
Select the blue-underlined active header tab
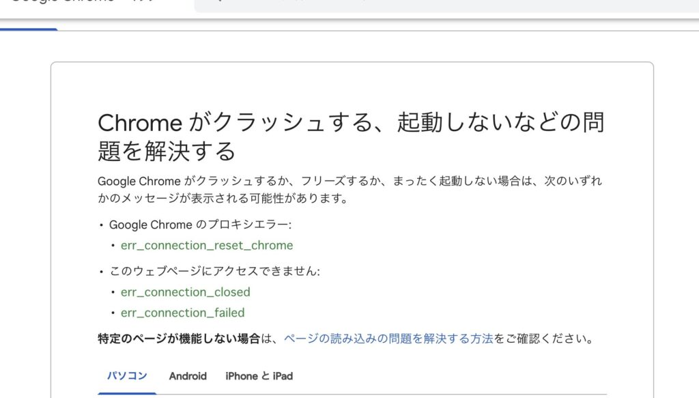point(29,29)
